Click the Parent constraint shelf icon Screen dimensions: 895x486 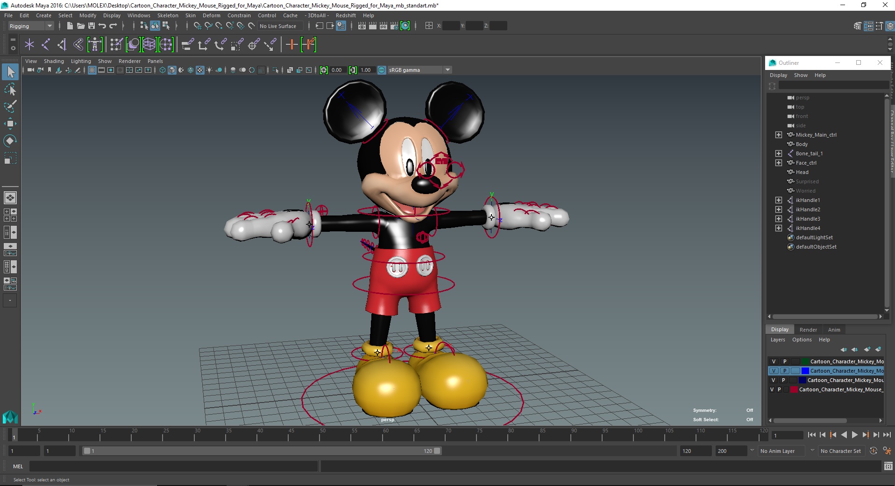click(x=188, y=45)
